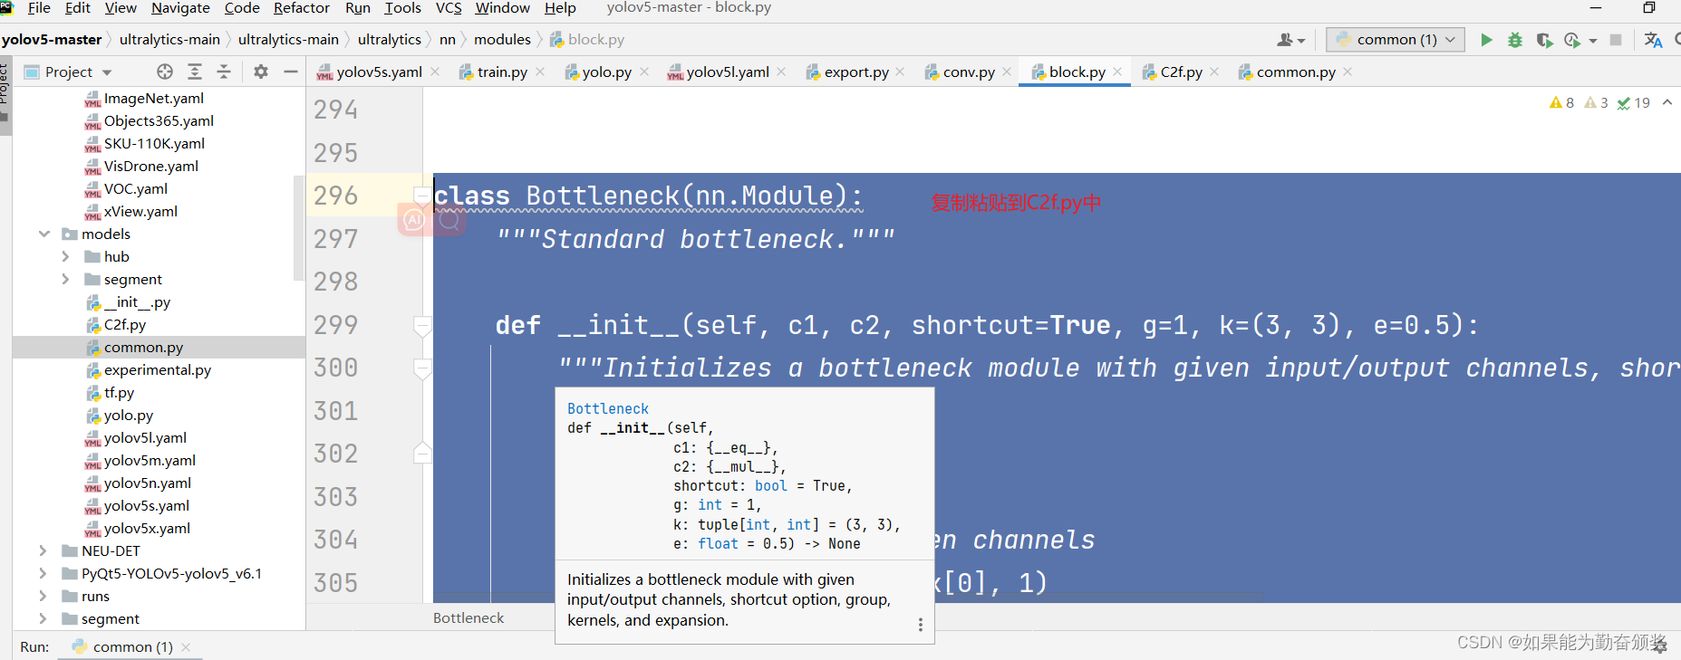The height and width of the screenshot is (660, 1681).
Task: Open the Navigate menu
Action: (x=180, y=8)
